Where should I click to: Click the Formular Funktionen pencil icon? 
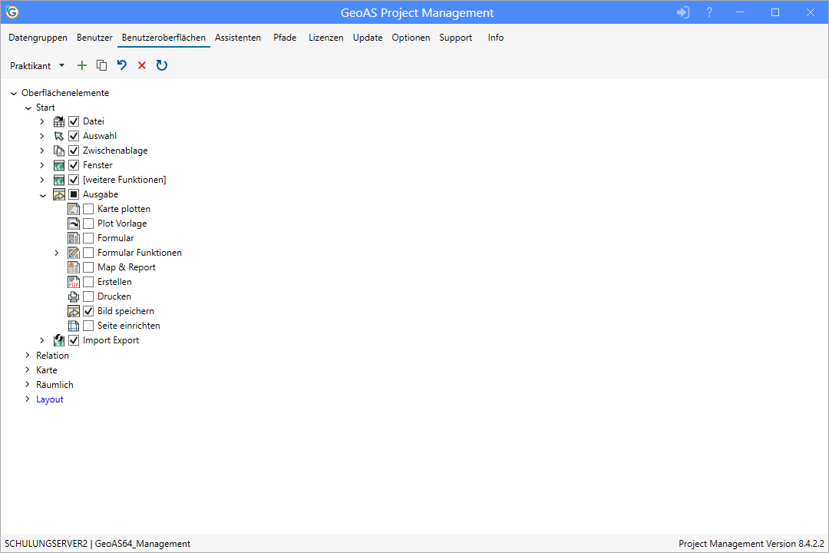(x=74, y=253)
